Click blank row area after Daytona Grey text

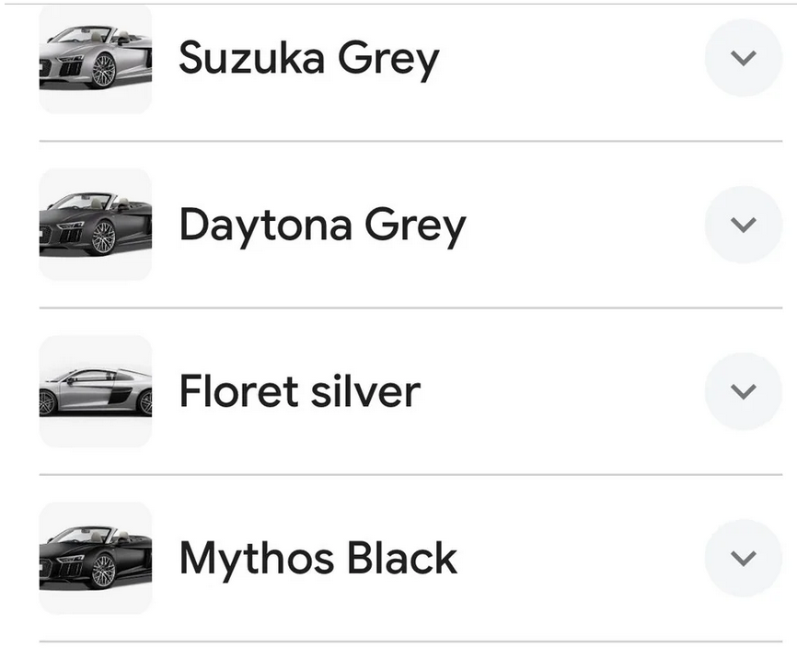pos(584,226)
